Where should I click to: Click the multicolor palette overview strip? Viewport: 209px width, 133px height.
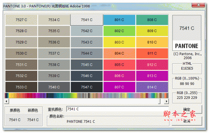[x=87, y=95]
